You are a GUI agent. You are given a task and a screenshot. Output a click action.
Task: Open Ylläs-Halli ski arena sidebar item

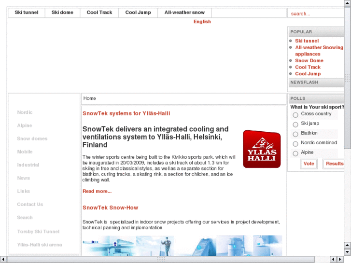pyautogui.click(x=40, y=245)
